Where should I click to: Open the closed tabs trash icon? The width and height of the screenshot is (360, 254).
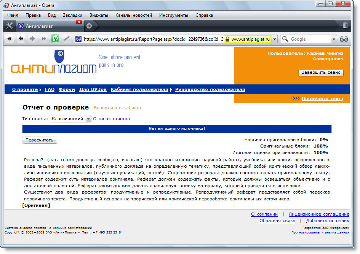(x=345, y=25)
